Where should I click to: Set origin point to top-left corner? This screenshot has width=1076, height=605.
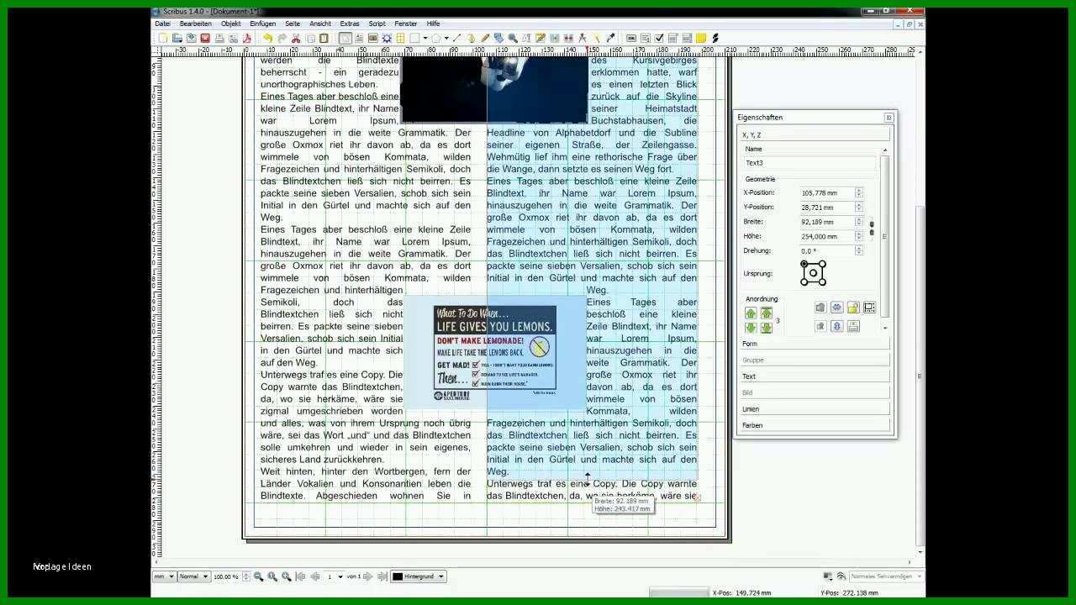(804, 264)
